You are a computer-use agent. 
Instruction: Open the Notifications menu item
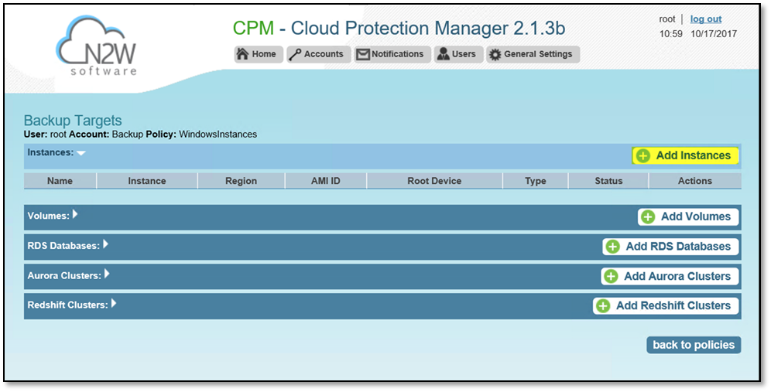tap(392, 55)
